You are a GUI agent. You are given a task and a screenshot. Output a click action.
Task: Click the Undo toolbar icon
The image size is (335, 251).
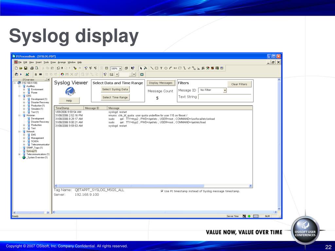(58, 68)
